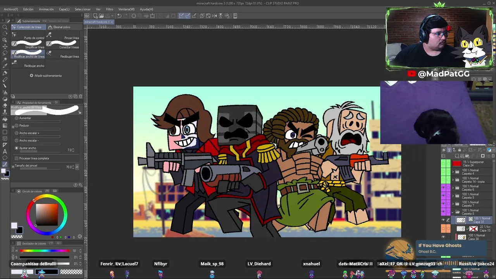Select the Ancho escalar + radio option
The width and height of the screenshot is (496, 279).
pos(17,133)
